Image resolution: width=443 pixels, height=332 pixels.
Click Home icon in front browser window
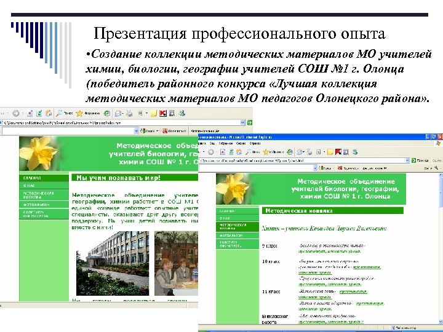[x=239, y=152]
